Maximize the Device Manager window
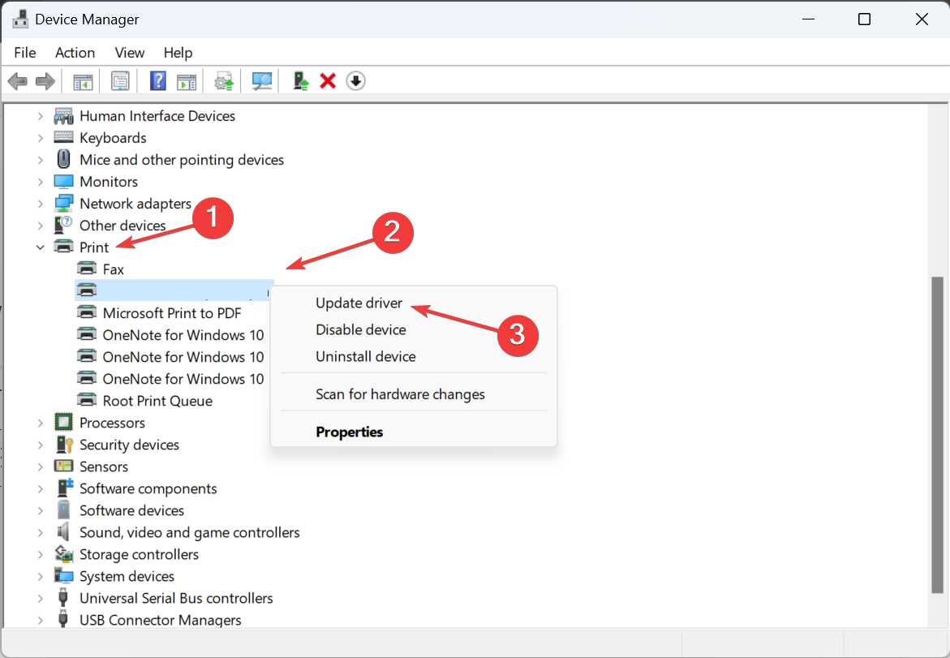Image resolution: width=950 pixels, height=658 pixels. (x=865, y=19)
